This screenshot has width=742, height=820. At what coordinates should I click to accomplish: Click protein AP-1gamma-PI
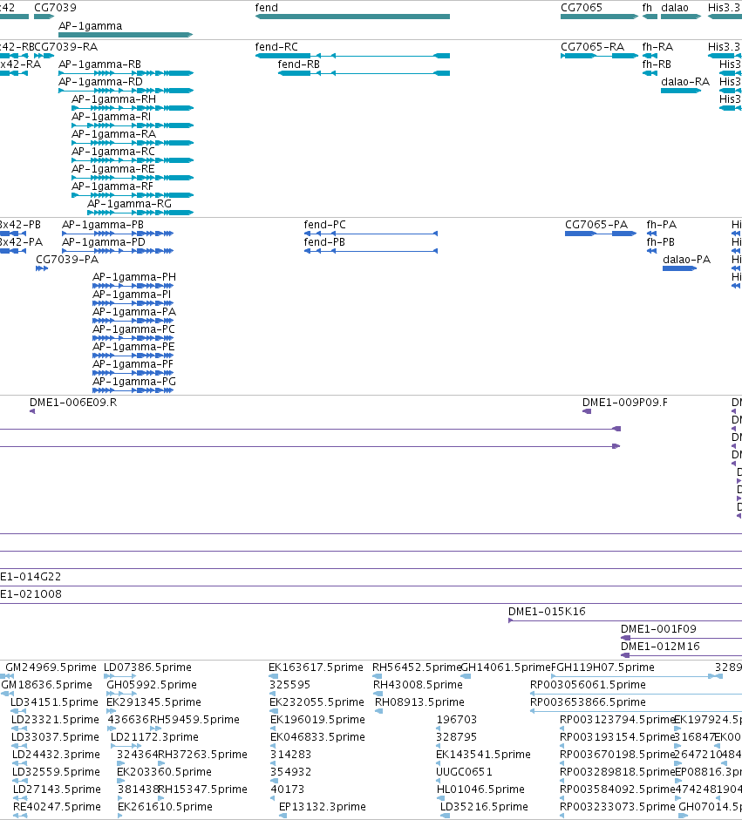coord(133,303)
